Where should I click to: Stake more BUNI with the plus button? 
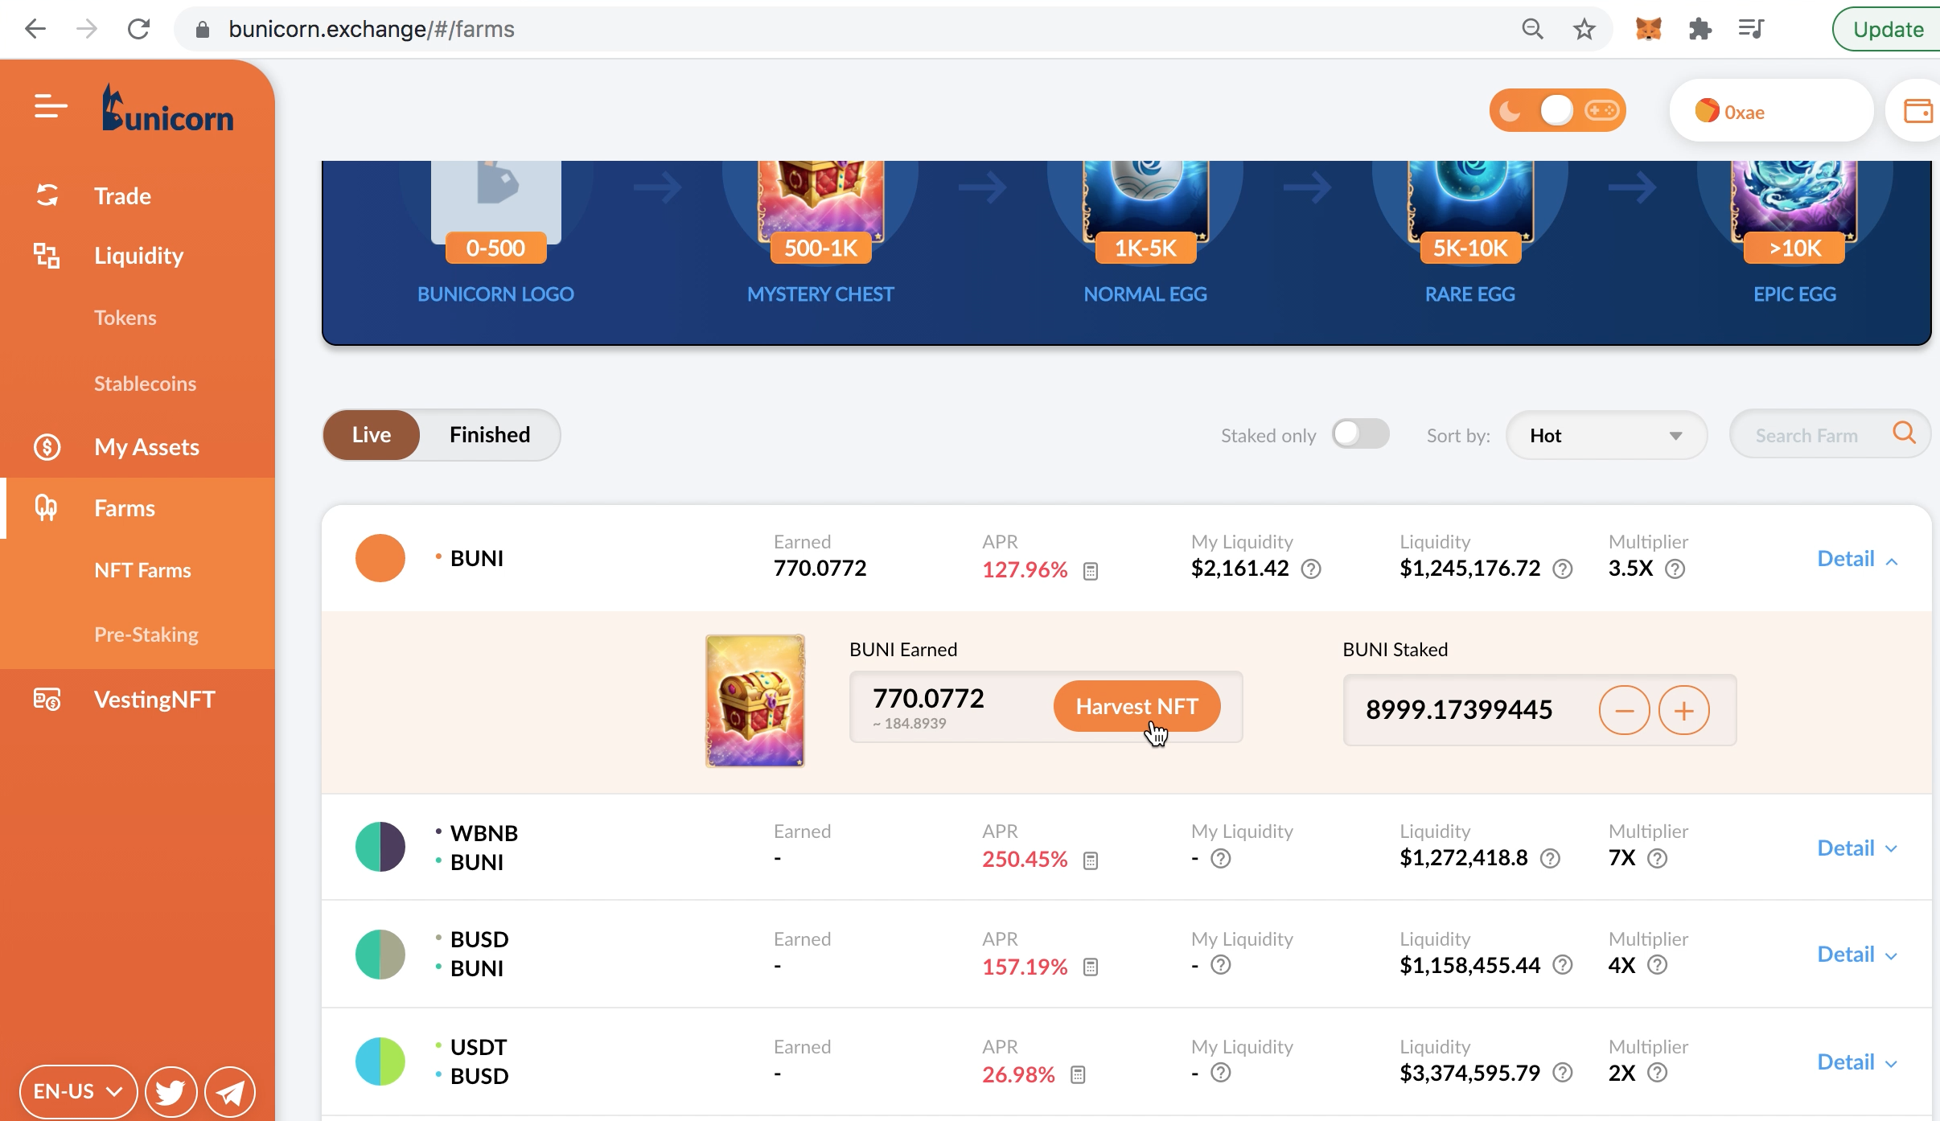[x=1683, y=710]
